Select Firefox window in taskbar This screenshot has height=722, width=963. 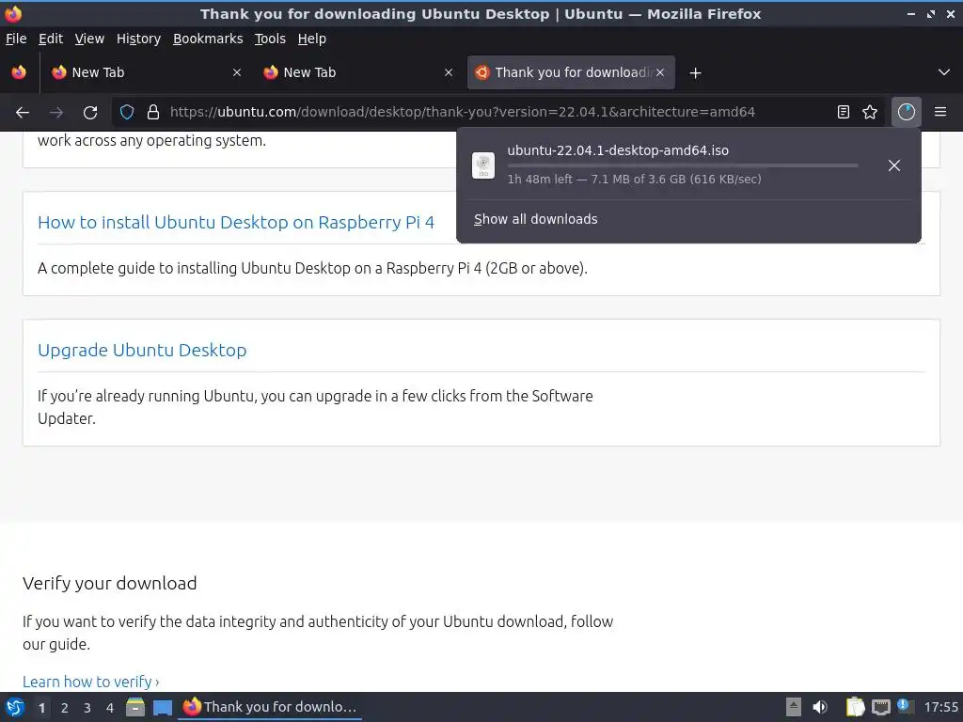[x=270, y=707]
